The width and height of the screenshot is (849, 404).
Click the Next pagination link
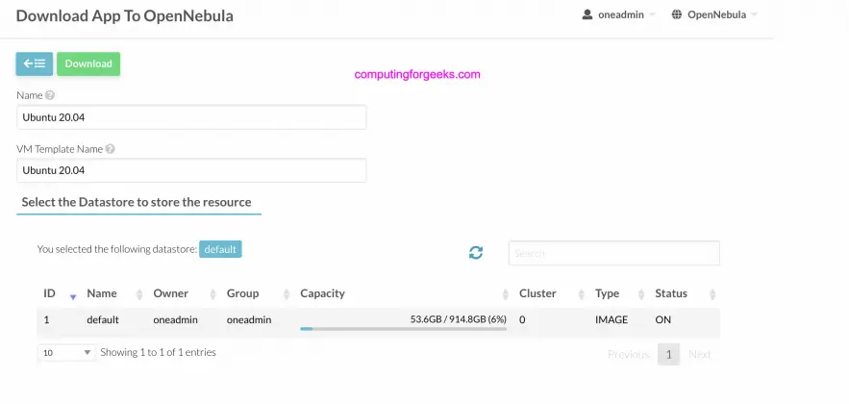[700, 354]
